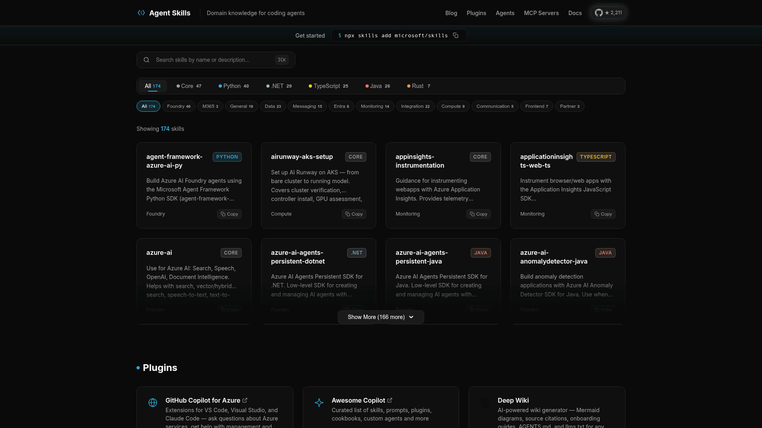Filter skills by Java tab
Screen dimensions: 762x428
[378, 86]
